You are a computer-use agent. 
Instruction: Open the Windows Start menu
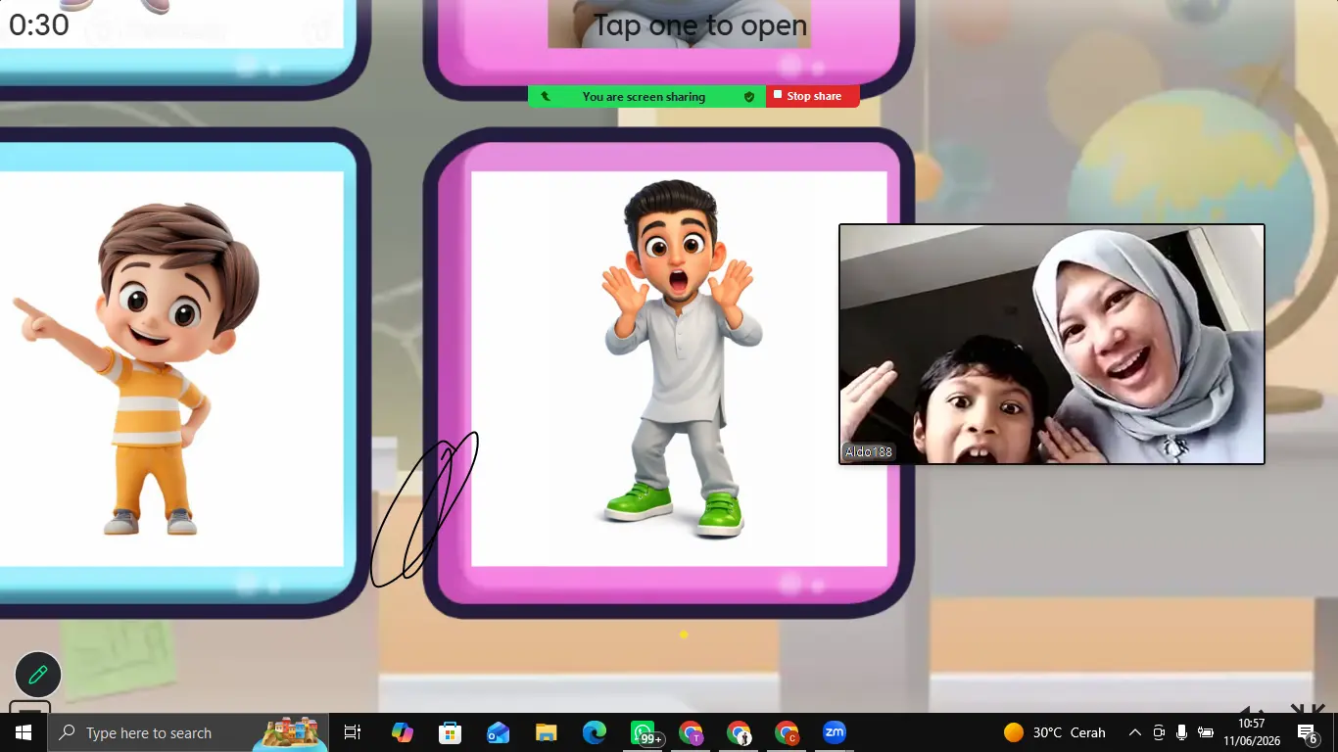(x=24, y=732)
